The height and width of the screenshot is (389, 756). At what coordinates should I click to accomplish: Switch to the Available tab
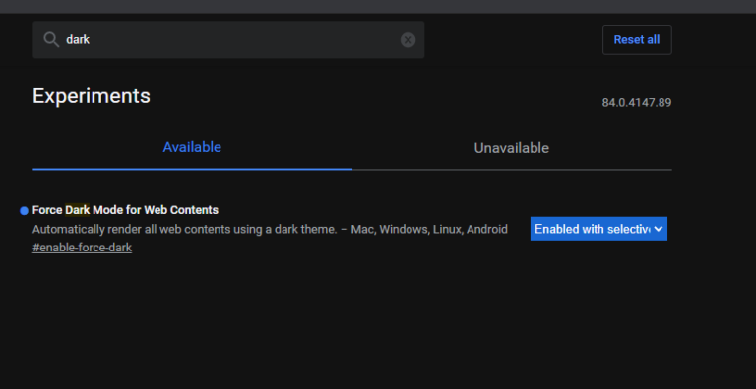point(192,147)
